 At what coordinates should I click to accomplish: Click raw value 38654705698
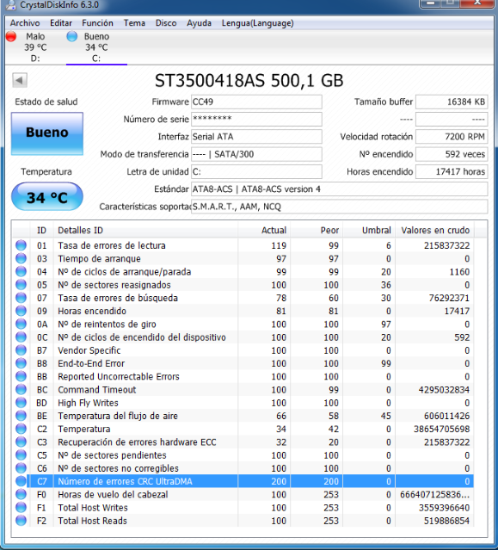click(x=441, y=429)
